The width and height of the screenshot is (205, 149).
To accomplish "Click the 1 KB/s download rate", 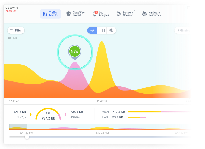I will click(x=22, y=117).
